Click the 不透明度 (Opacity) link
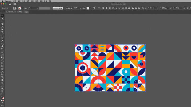Screen dimensions: 191x107 point(69,8)
